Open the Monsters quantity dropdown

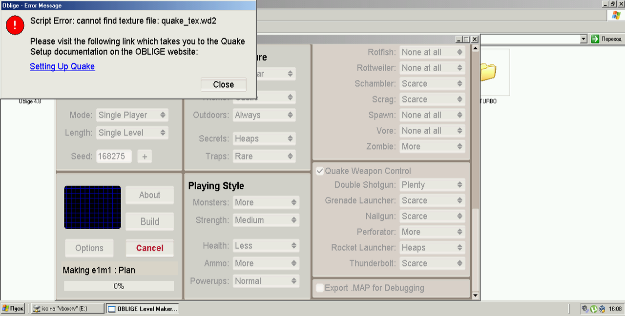tap(266, 202)
